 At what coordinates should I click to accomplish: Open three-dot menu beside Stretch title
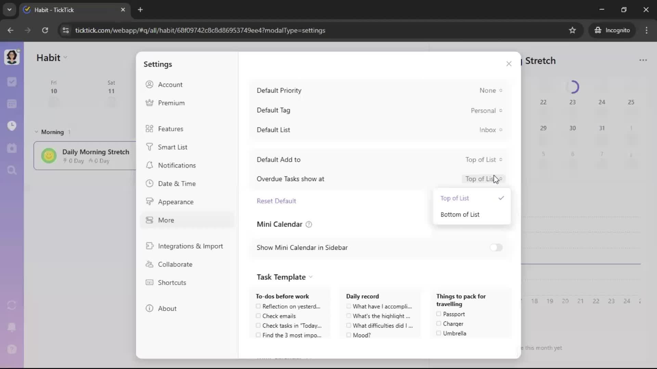(x=643, y=60)
